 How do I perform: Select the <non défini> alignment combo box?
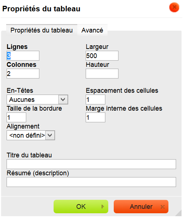31,135
